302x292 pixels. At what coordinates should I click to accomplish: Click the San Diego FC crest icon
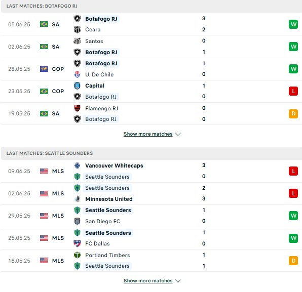[77, 221]
